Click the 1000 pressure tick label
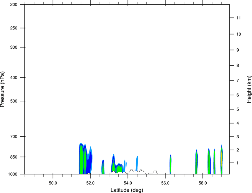Image resolution: width=252 pixels, height=193 pixels. (x=13, y=174)
